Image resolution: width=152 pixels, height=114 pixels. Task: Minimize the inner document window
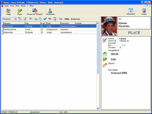(144, 6)
